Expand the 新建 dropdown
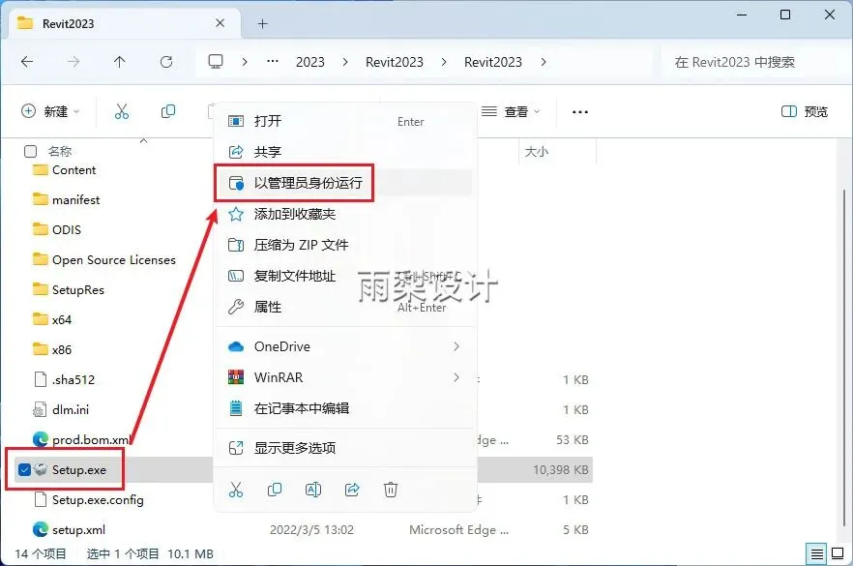Image resolution: width=853 pixels, height=566 pixels. click(x=50, y=111)
